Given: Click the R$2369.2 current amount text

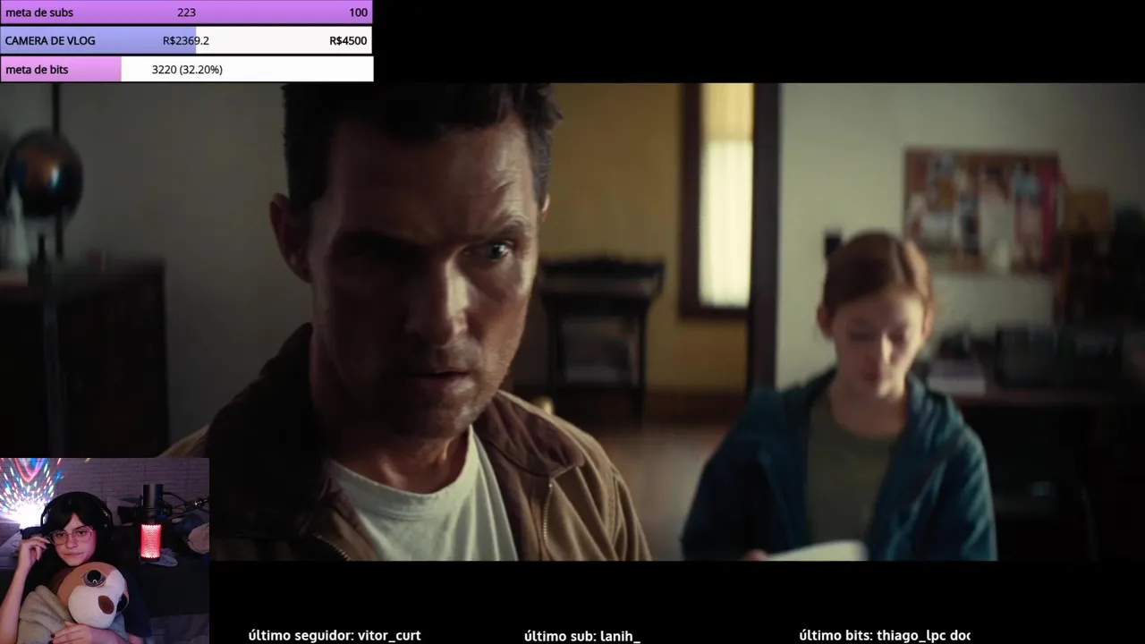Looking at the screenshot, I should [186, 41].
